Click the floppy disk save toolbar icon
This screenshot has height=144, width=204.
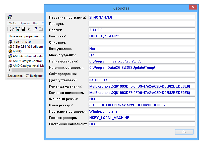pyautogui.click(x=23, y=29)
